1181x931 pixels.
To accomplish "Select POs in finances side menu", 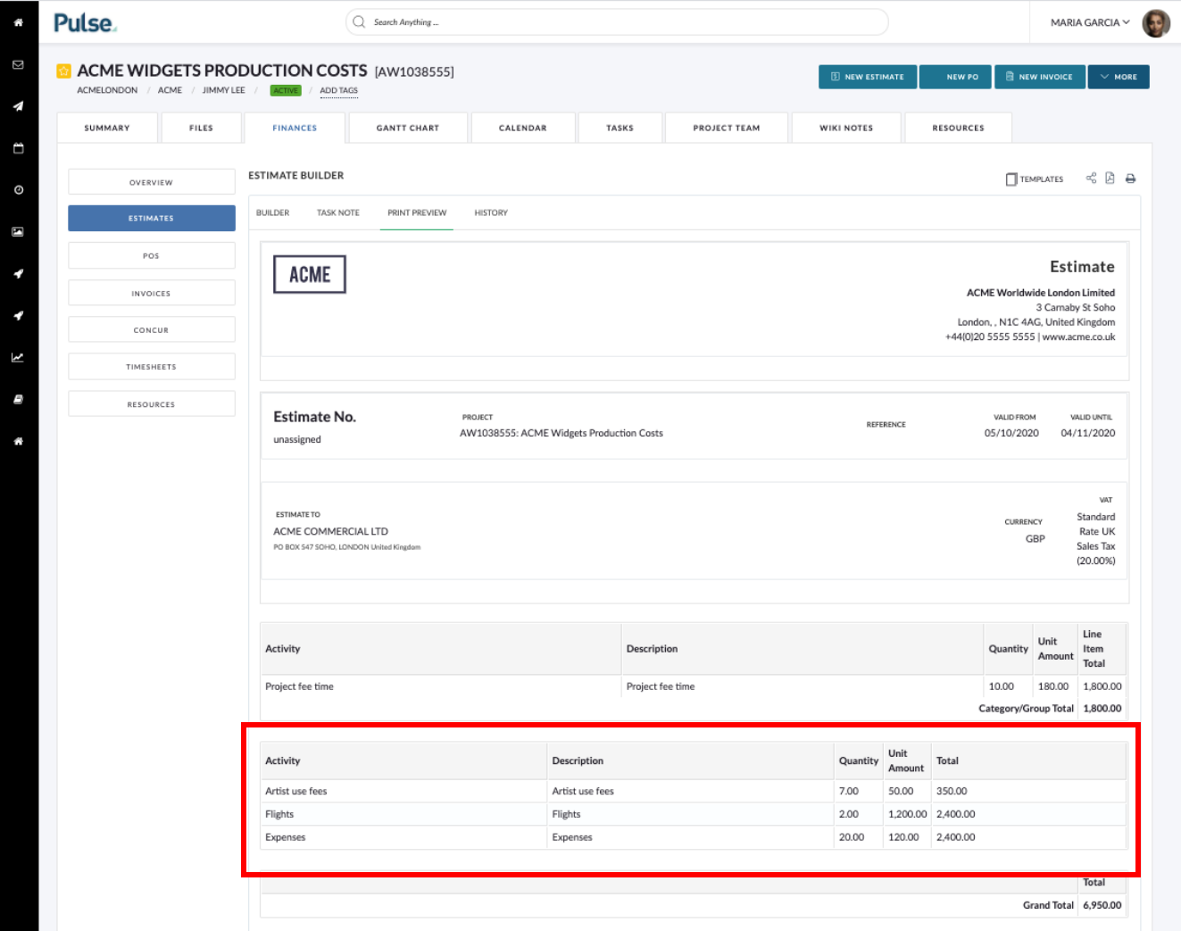I will (152, 255).
